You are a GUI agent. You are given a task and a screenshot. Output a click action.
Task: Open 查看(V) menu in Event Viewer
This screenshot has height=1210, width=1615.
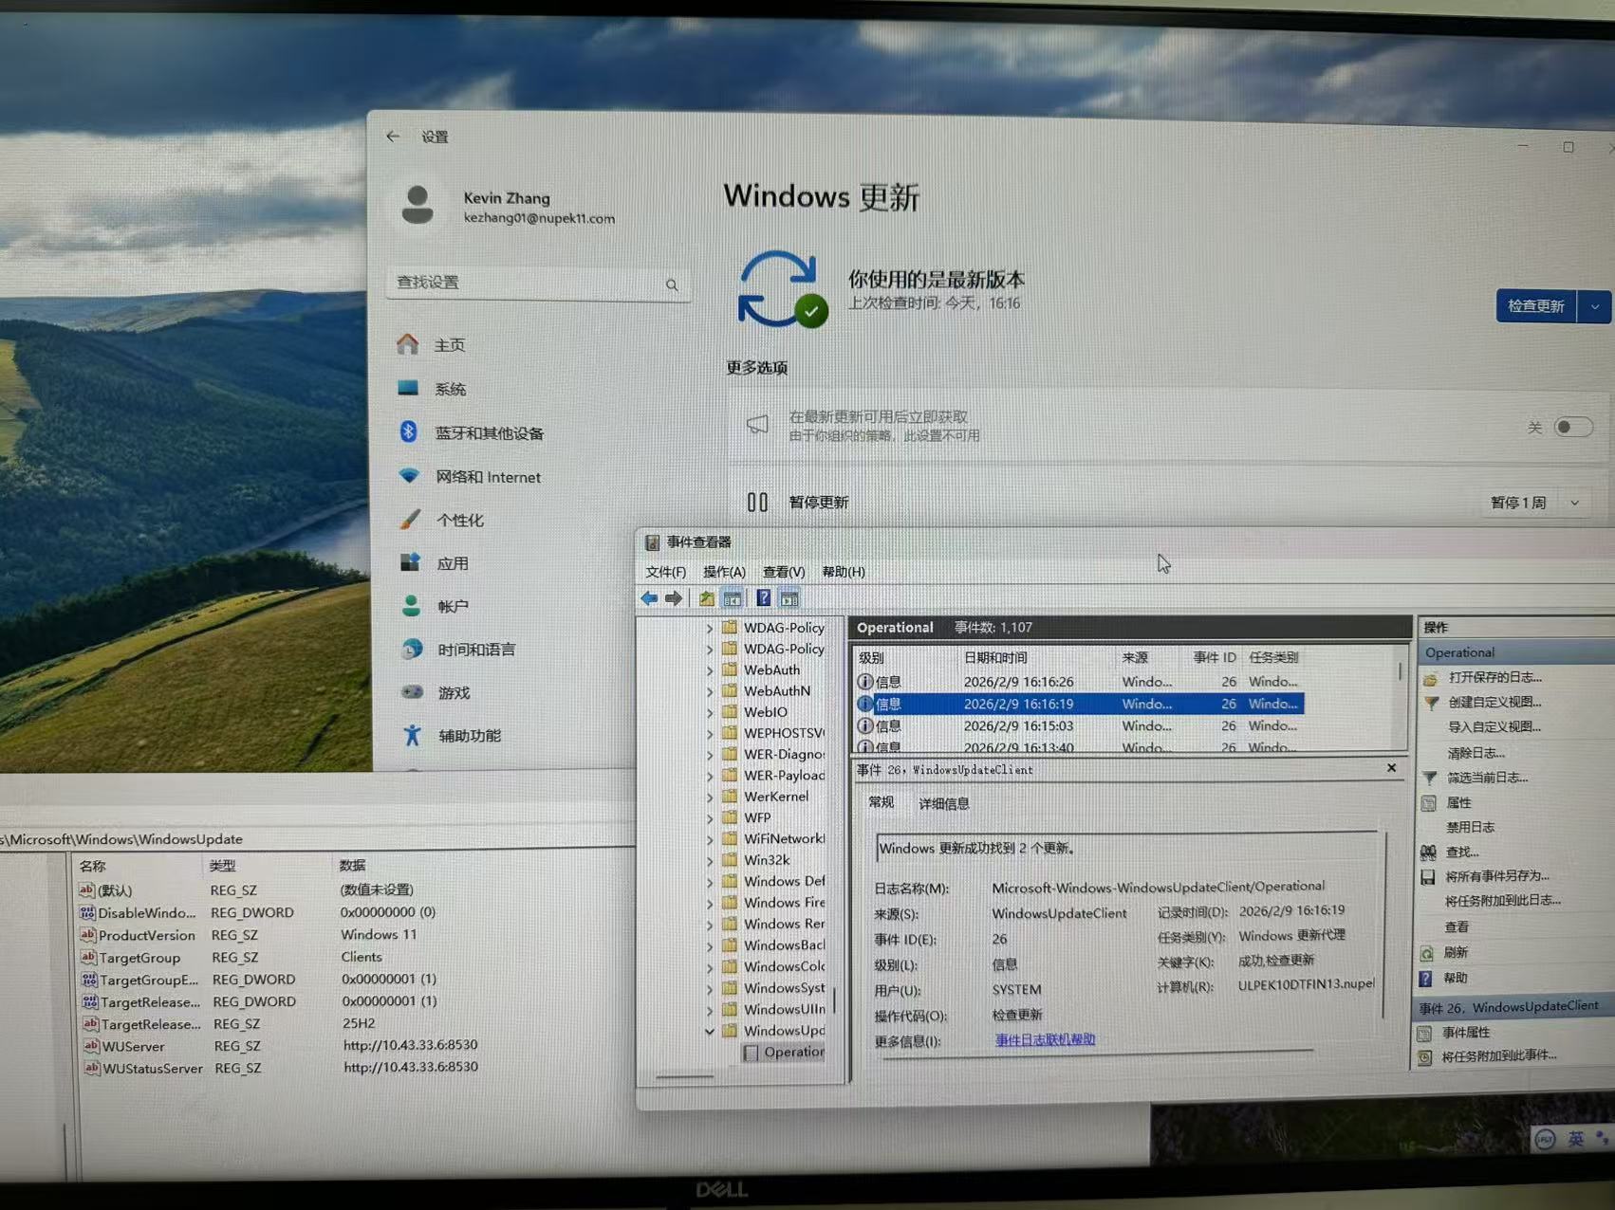click(784, 572)
